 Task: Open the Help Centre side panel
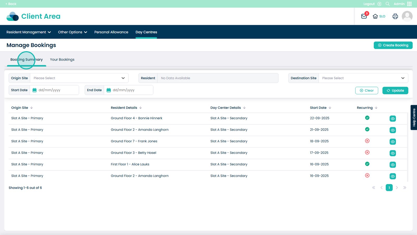click(414, 118)
